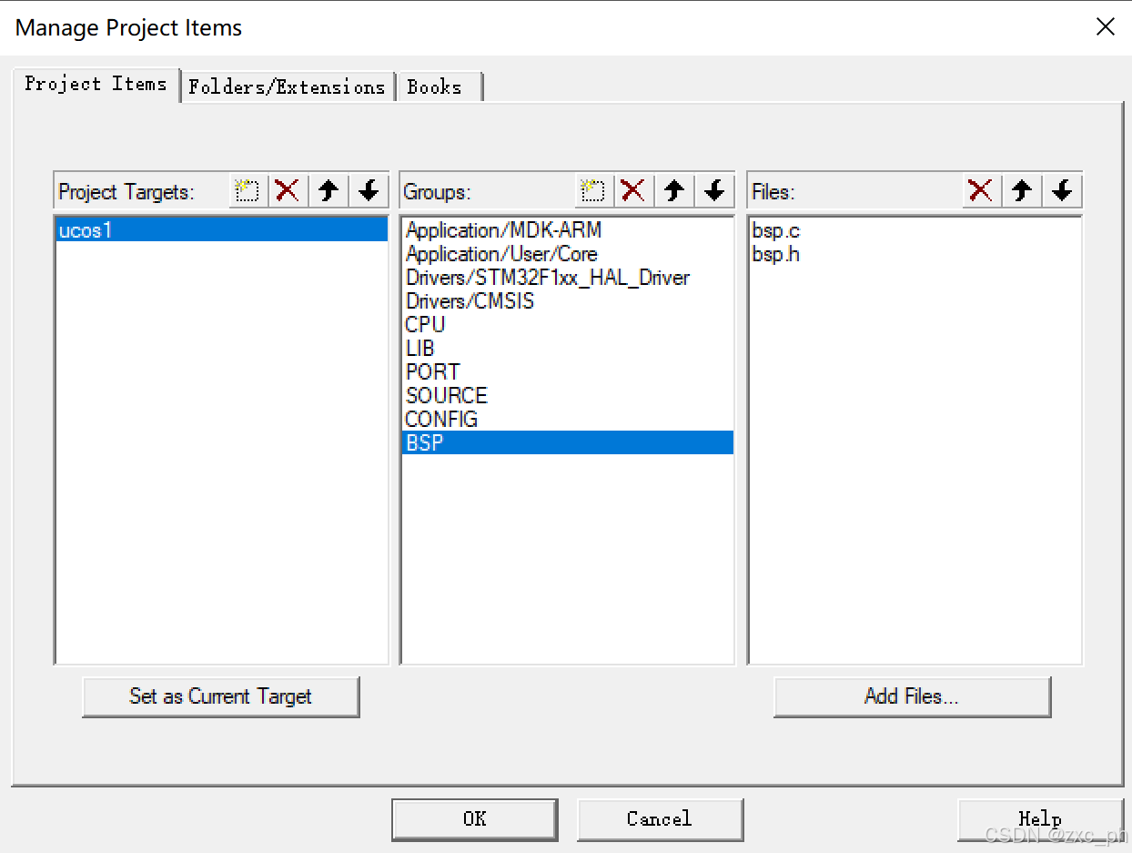Open Help for this dialog

click(1040, 819)
